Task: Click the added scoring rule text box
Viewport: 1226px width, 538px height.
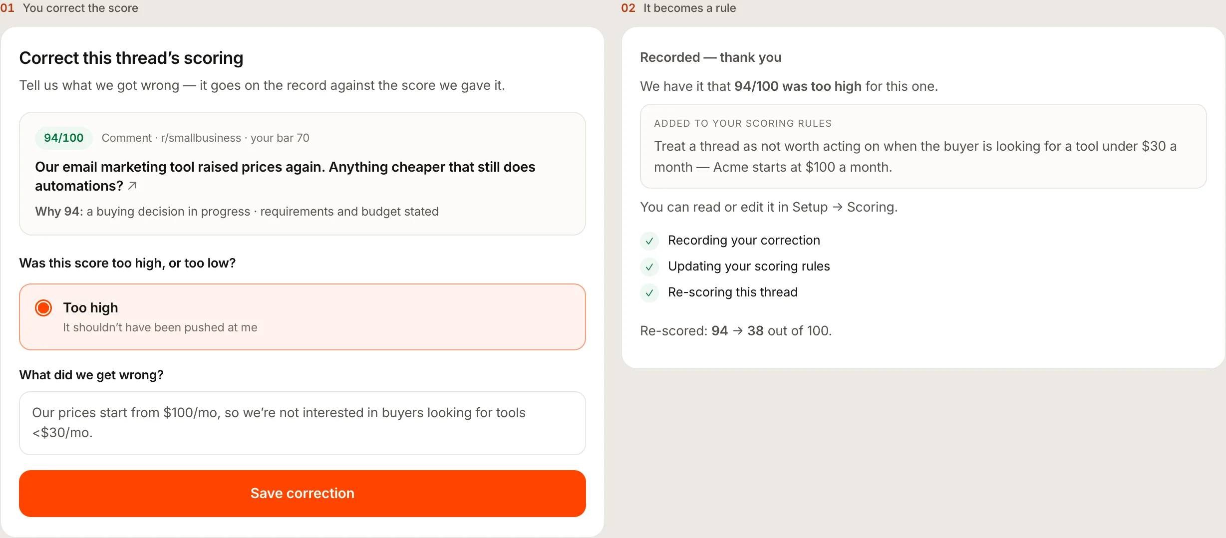Action: [x=923, y=146]
